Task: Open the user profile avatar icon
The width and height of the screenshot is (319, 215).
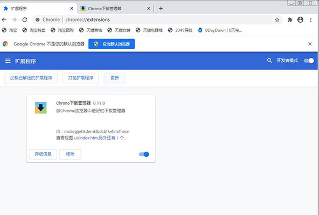Action: (x=300, y=20)
